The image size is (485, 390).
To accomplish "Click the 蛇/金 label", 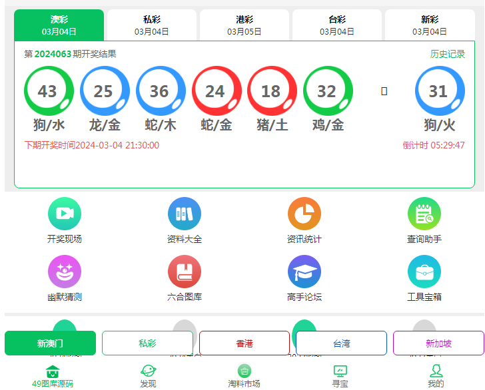I will click(x=217, y=125).
